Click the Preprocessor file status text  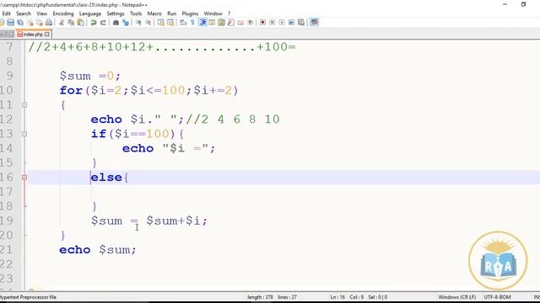point(28,297)
